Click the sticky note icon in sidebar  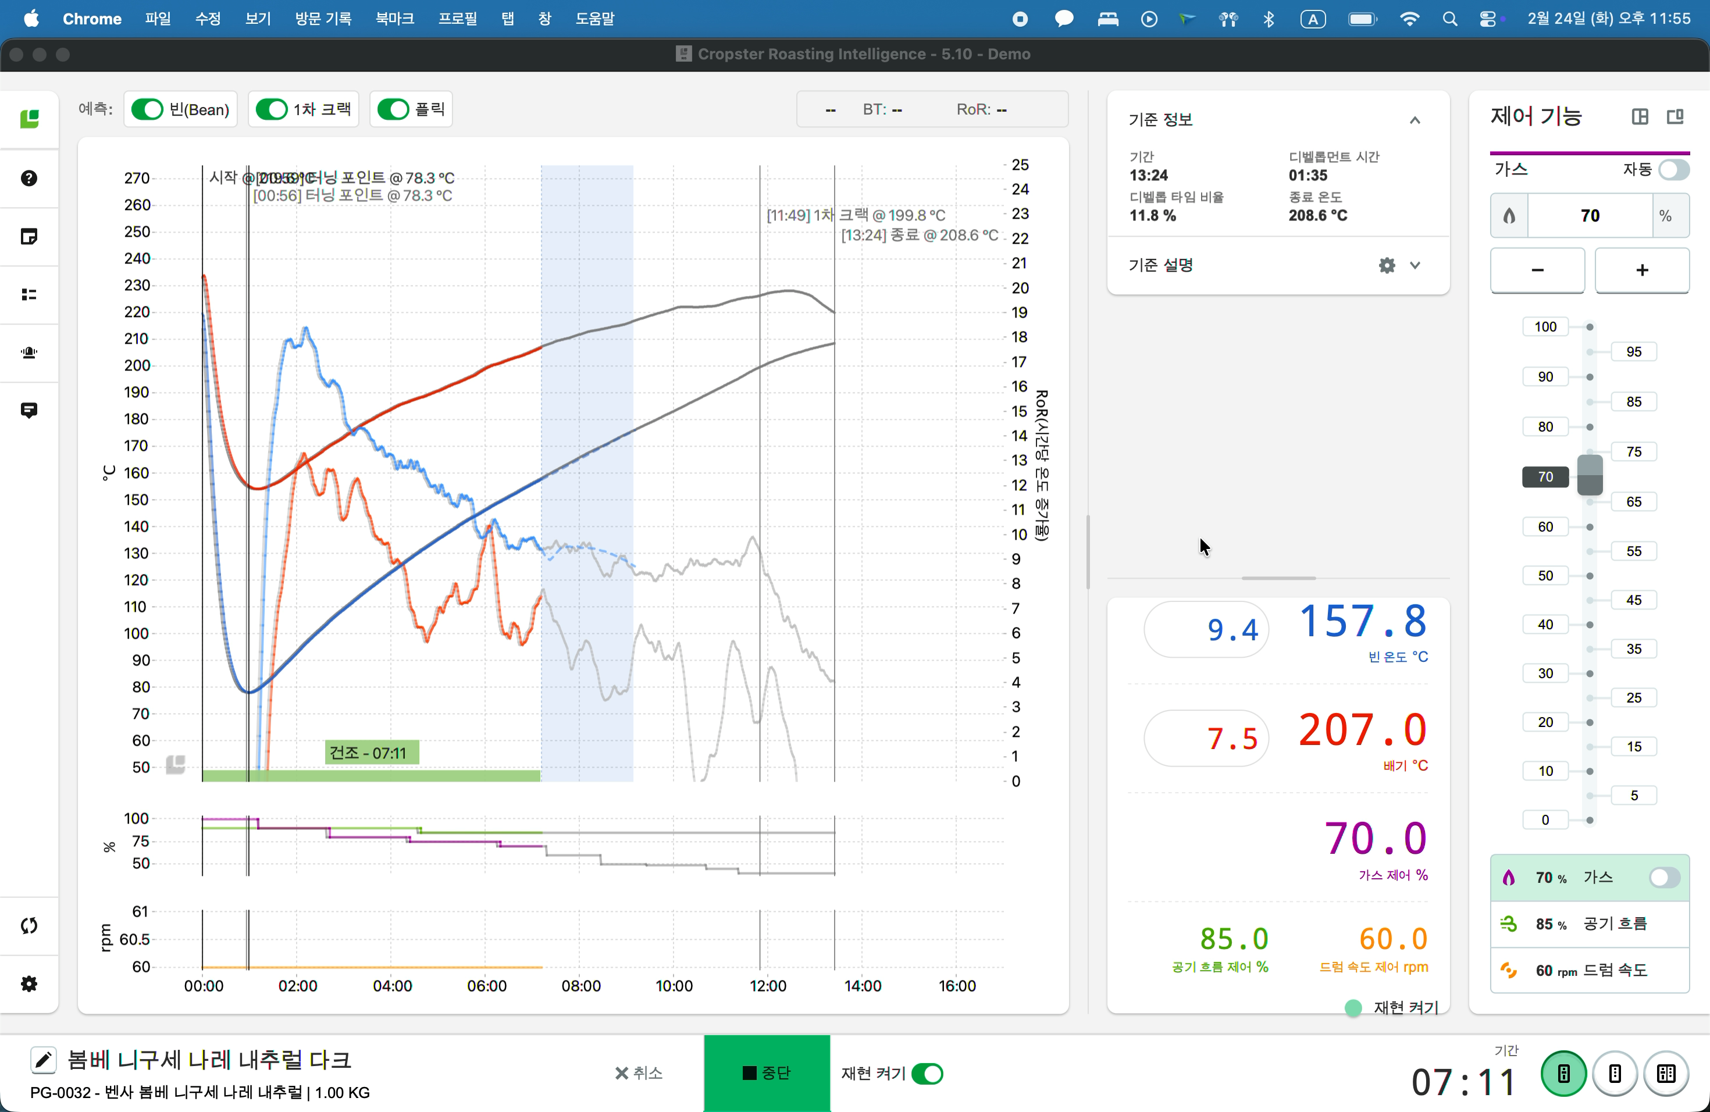coord(28,236)
